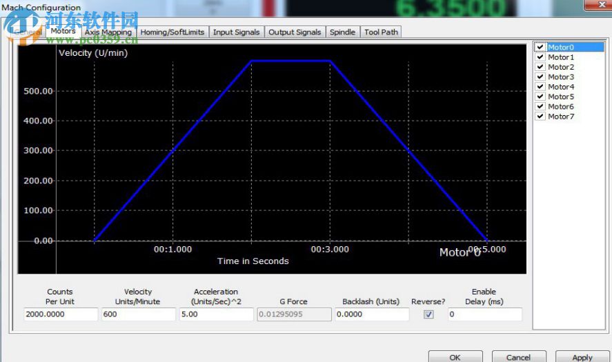Select Motor1 in the motor list
612x362 pixels.
point(561,57)
